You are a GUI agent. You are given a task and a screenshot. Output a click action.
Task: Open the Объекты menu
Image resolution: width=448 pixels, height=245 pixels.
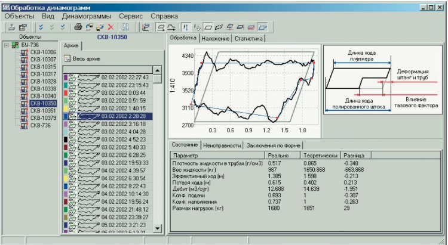coord(19,16)
